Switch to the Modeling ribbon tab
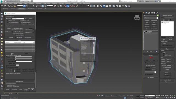The height and width of the screenshot is (99, 176). click(x=5, y=9)
